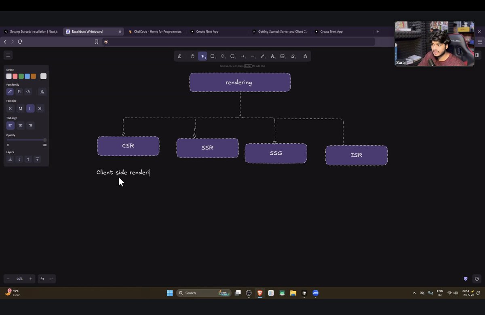The width and height of the screenshot is (485, 315).
Task: Click the shield icon near help
Action: [x=466, y=279]
